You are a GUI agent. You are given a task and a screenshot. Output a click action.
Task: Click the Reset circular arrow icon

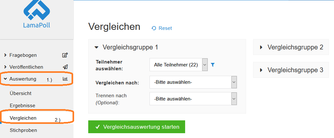(x=154, y=28)
